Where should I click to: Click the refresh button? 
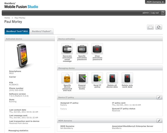(159, 27)
